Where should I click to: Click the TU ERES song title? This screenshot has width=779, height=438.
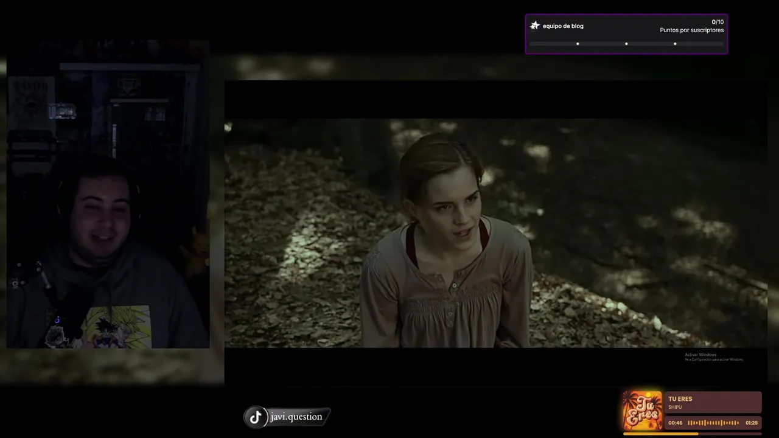click(680, 399)
